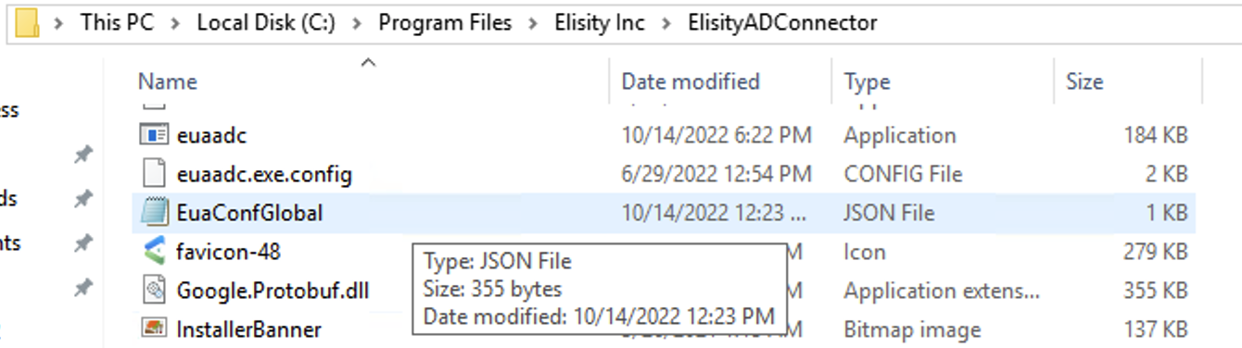This screenshot has width=1242, height=348.
Task: Click the first pin icon in the navigation pane
Action: pyautogui.click(x=82, y=155)
